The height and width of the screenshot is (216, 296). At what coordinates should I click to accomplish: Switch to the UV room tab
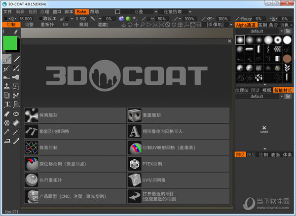click(65, 25)
